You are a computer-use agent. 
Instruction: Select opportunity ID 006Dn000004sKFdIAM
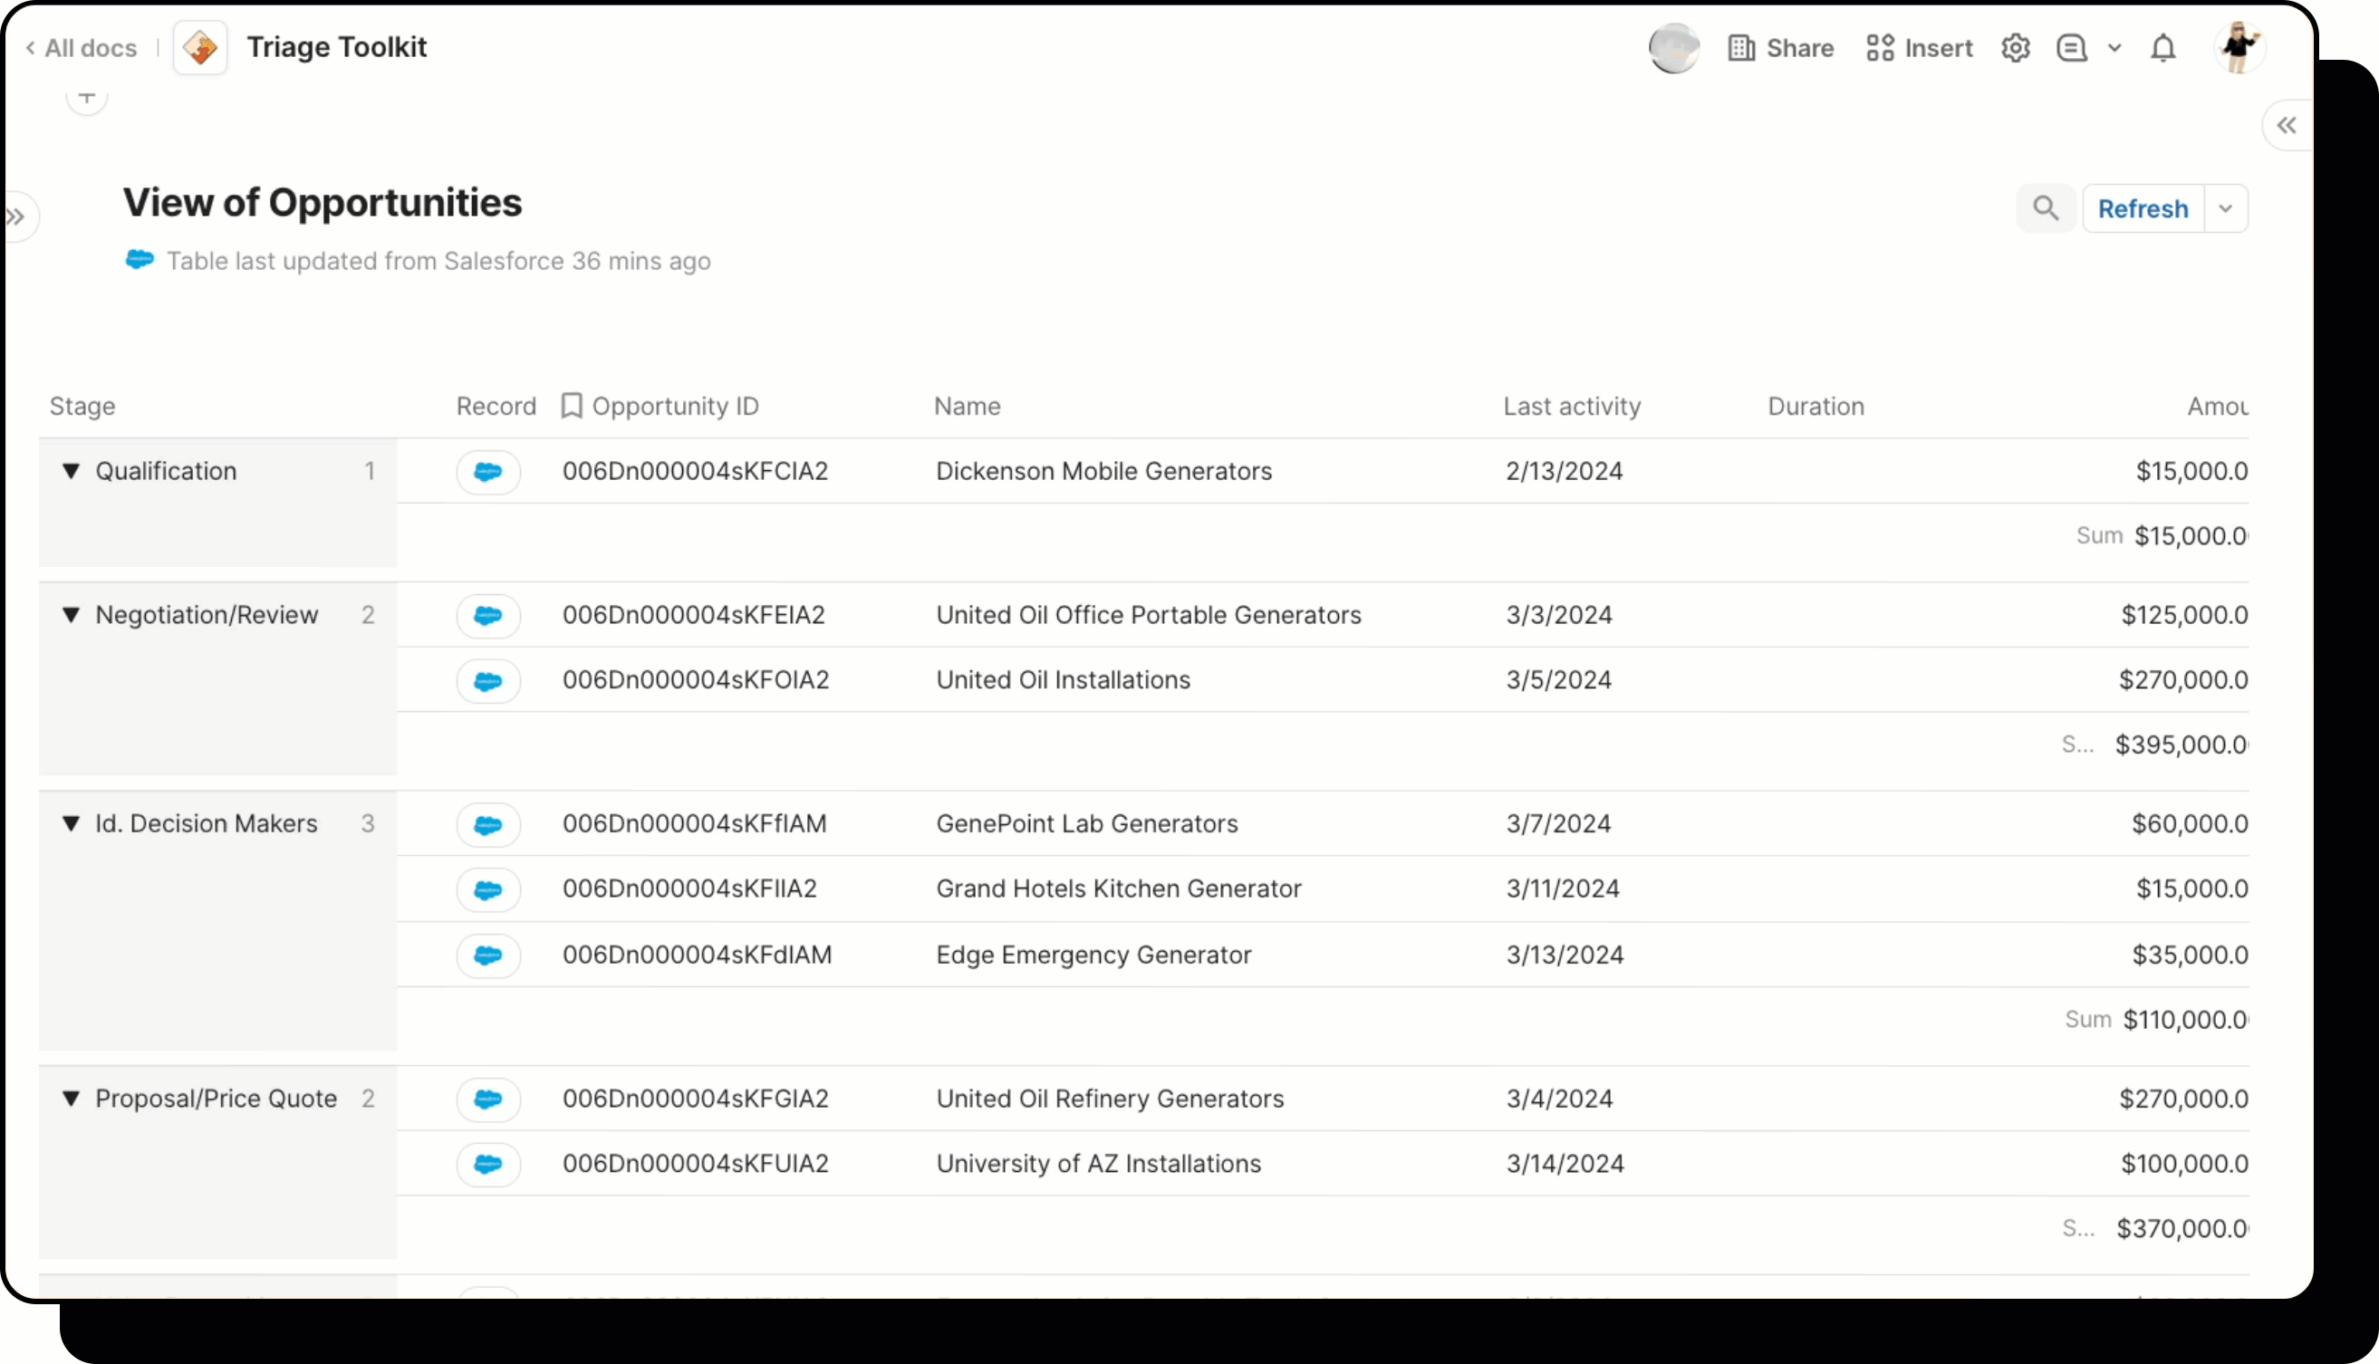point(697,955)
